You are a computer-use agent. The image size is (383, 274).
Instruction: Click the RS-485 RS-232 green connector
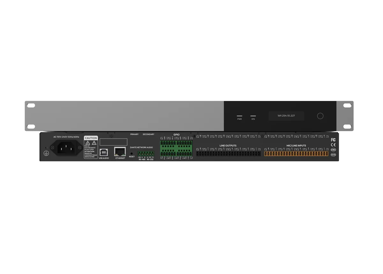click(x=146, y=154)
